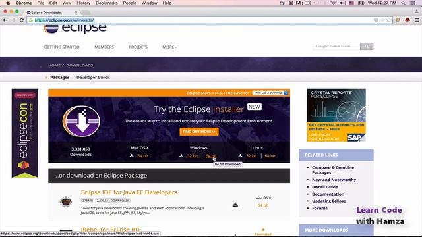The width and height of the screenshot is (422, 237).
Task: Click DOWNLOADS breadcrumb link
Action: click(x=80, y=65)
